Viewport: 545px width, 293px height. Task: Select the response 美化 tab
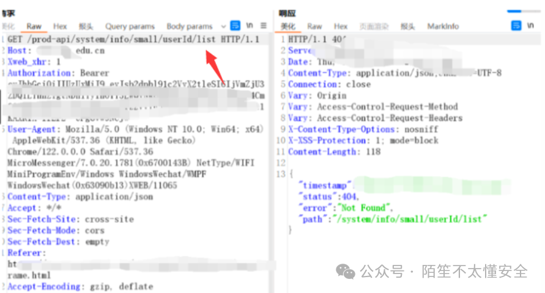(288, 26)
